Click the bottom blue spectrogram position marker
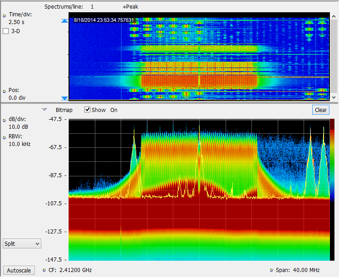The height and width of the screenshot is (277, 339). tap(64, 98)
